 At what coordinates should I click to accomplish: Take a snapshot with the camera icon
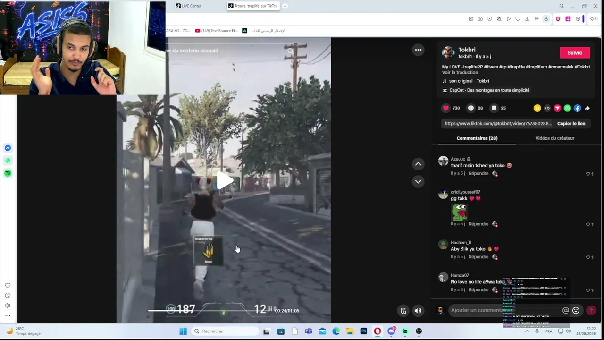(480, 19)
